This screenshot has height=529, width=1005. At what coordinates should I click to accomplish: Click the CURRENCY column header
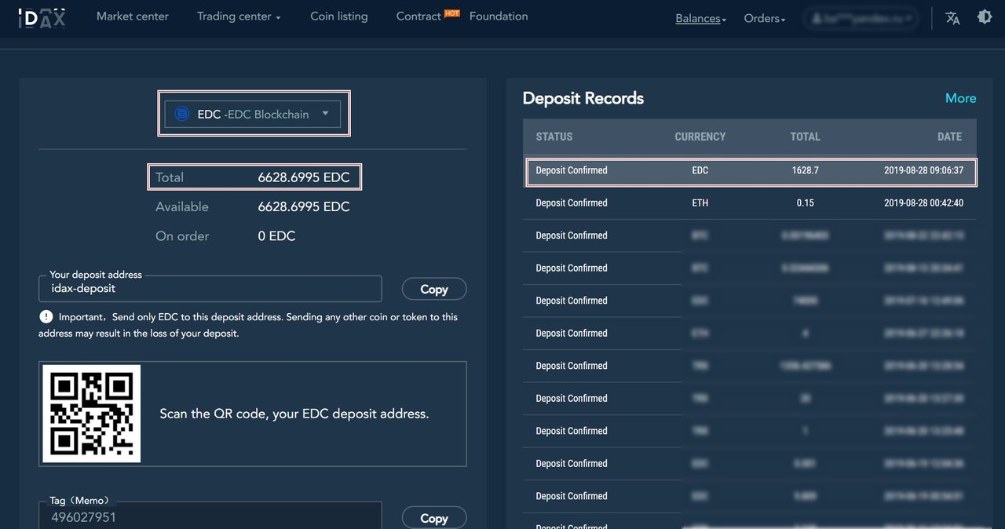click(700, 137)
